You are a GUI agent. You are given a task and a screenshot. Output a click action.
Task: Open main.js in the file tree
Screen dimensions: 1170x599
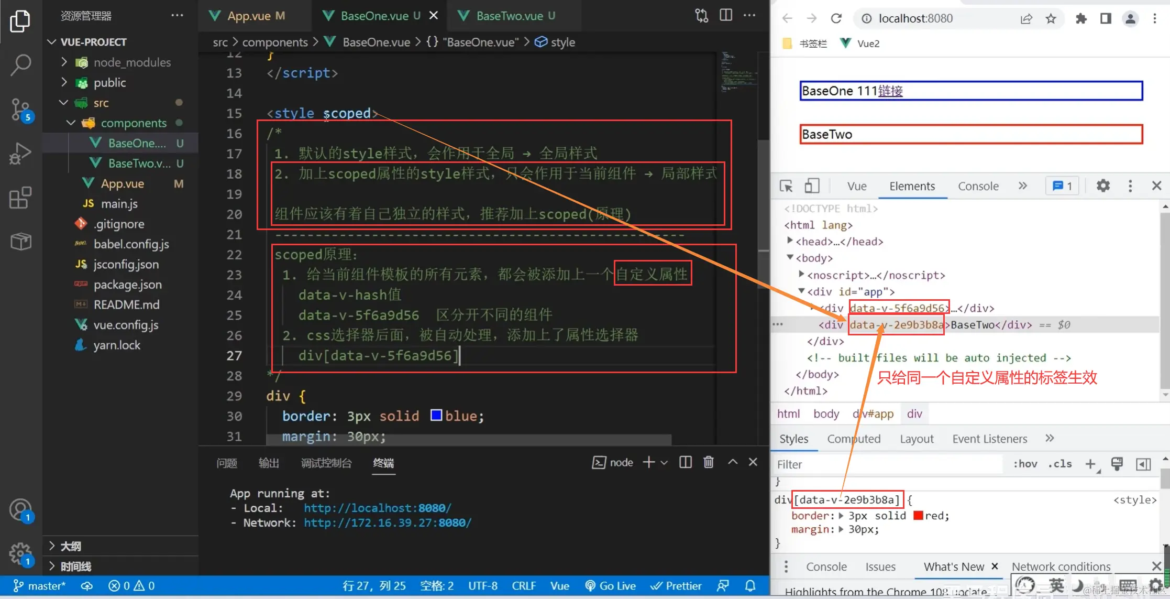[119, 204]
